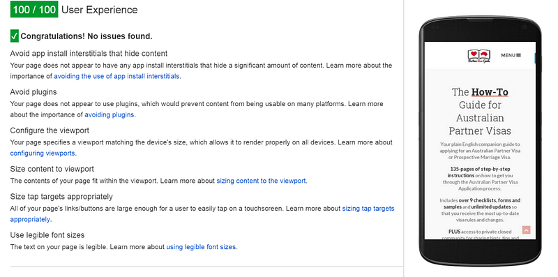Open the 'configuring viewports' link

(43, 153)
